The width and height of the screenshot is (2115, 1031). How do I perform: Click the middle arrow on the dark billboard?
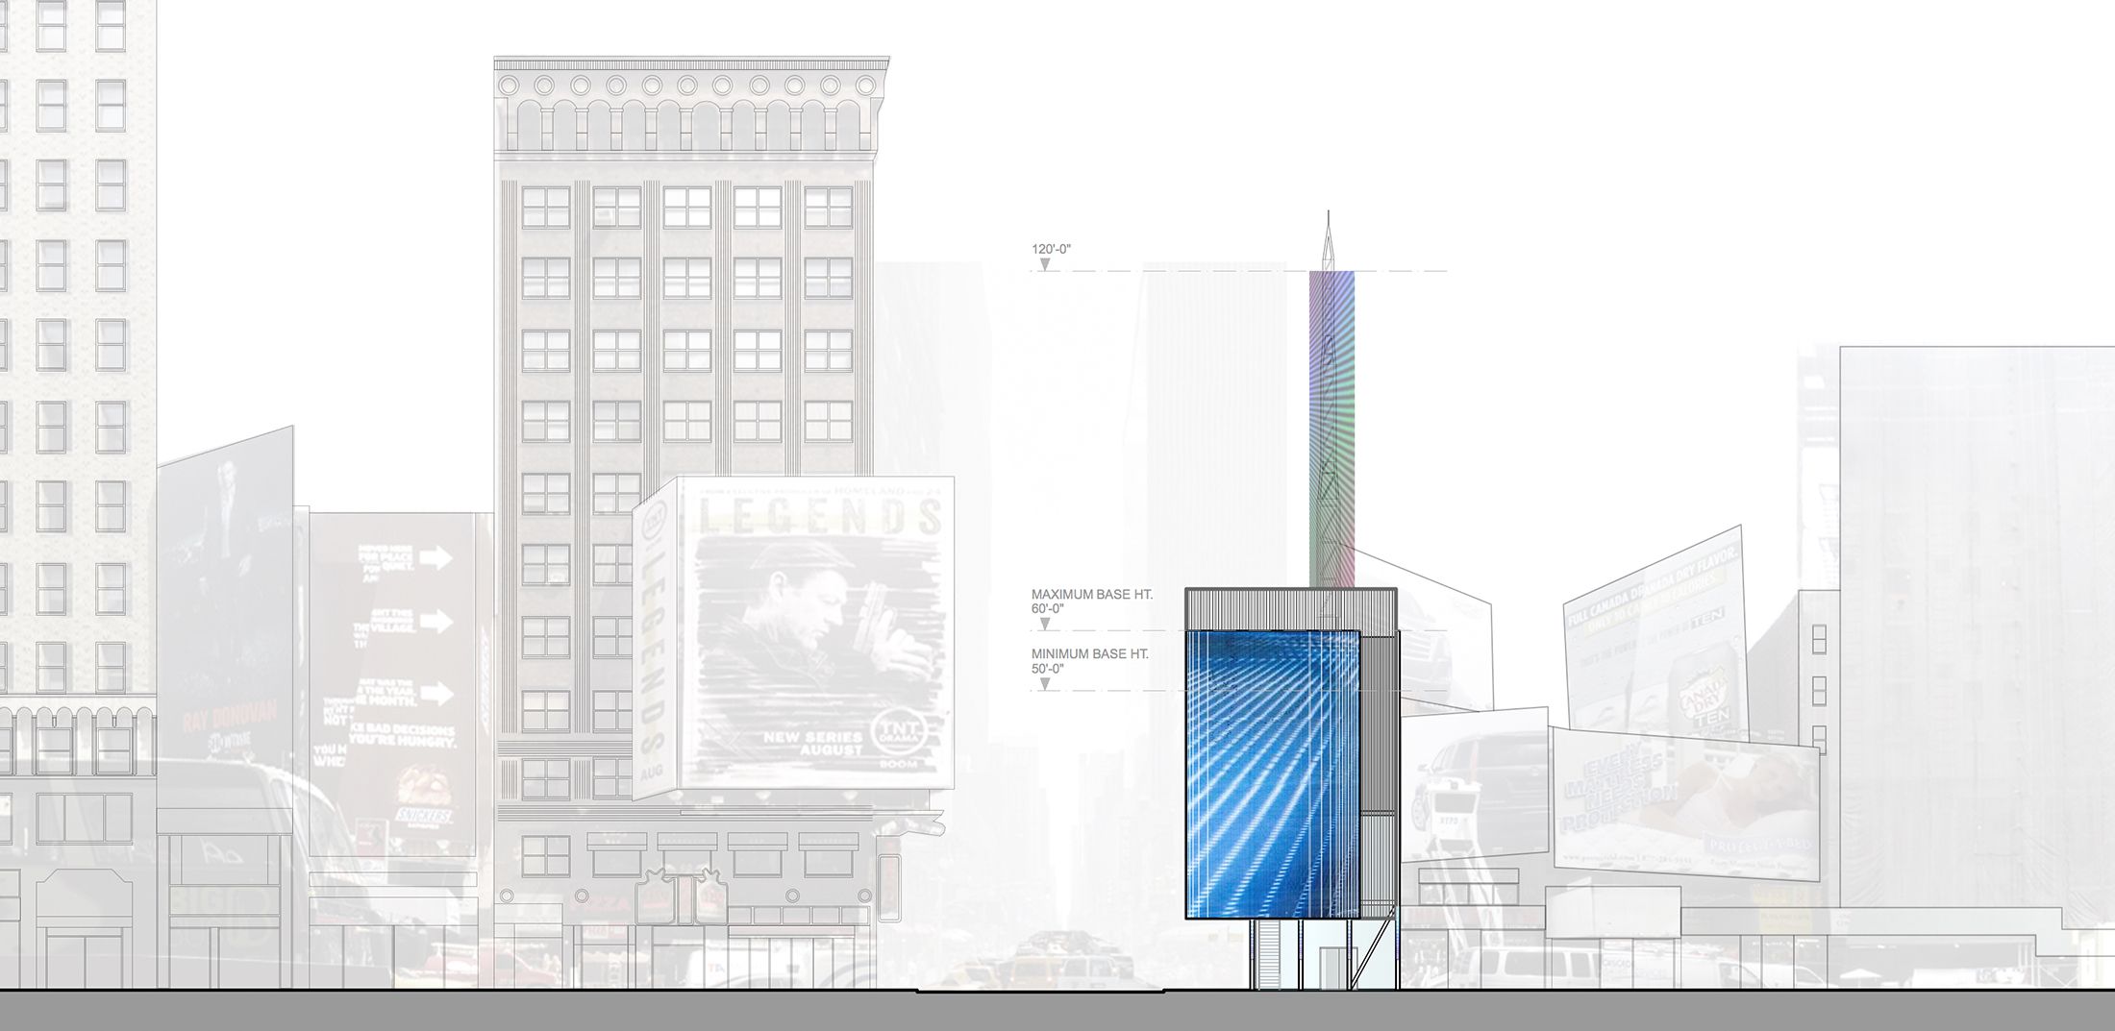pos(435,623)
